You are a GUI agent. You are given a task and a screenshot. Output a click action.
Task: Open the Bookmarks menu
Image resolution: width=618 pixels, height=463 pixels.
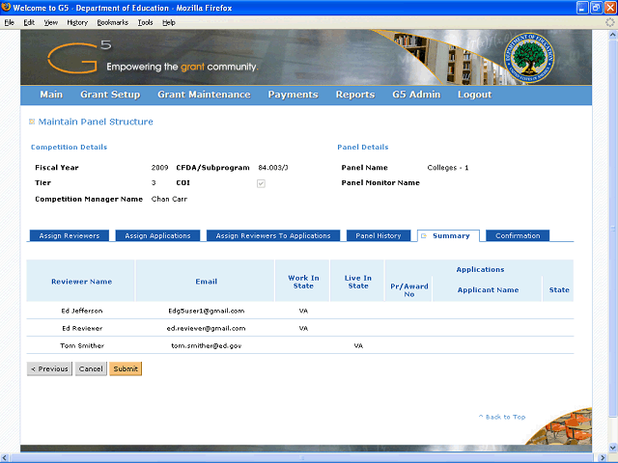113,22
